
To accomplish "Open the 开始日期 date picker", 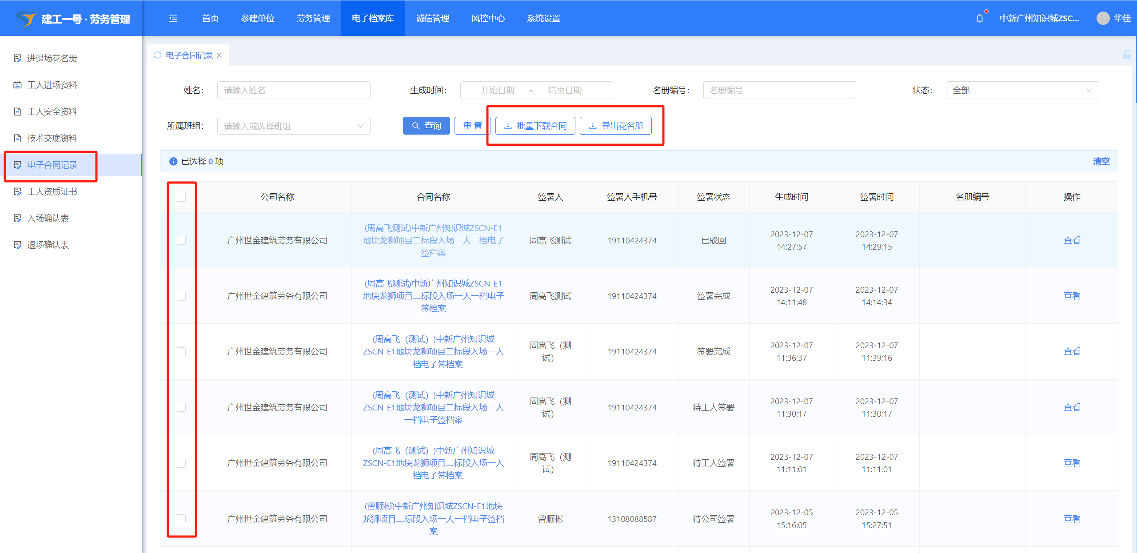I will tap(497, 90).
